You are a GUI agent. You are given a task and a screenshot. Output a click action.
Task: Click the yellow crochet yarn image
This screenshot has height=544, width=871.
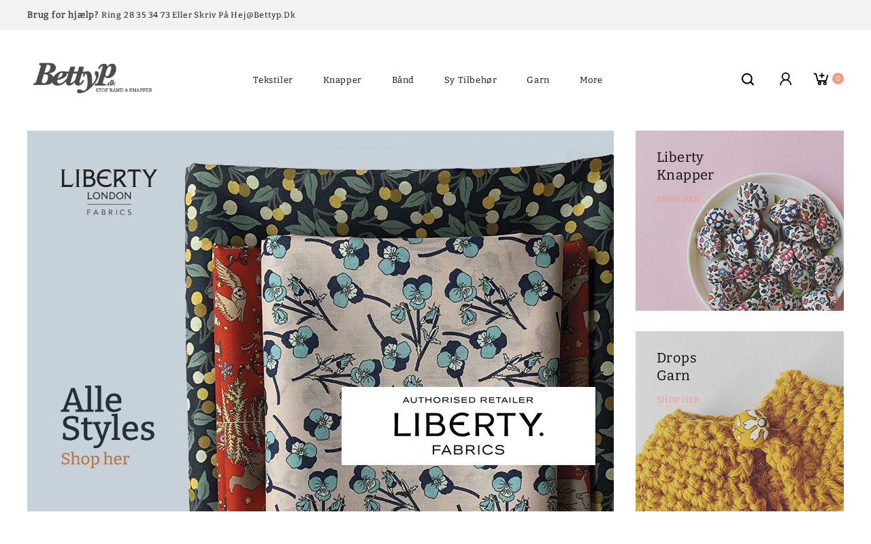point(740,462)
